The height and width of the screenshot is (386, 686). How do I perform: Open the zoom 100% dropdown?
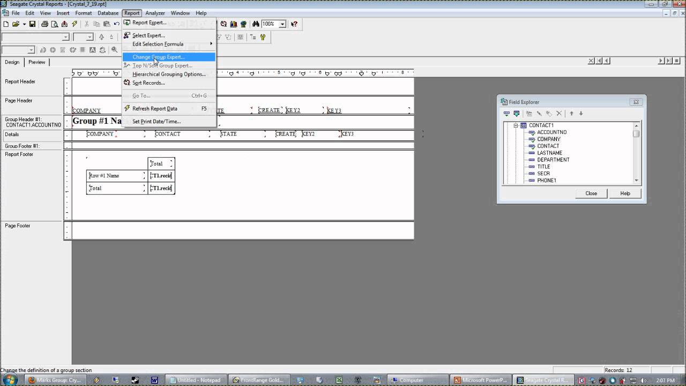(x=282, y=24)
